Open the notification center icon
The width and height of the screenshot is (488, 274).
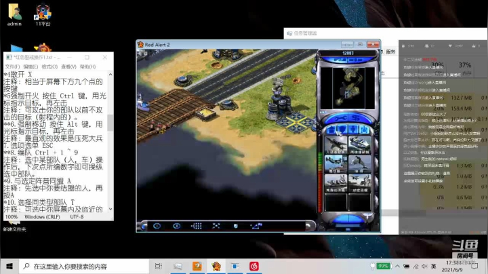474,267
